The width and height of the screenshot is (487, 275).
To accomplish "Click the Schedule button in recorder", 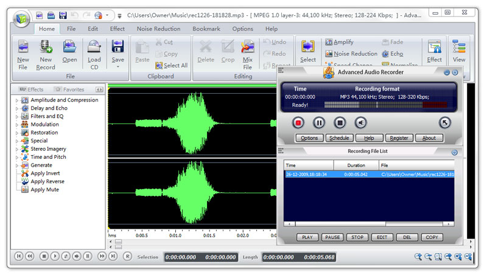I will click(x=339, y=138).
